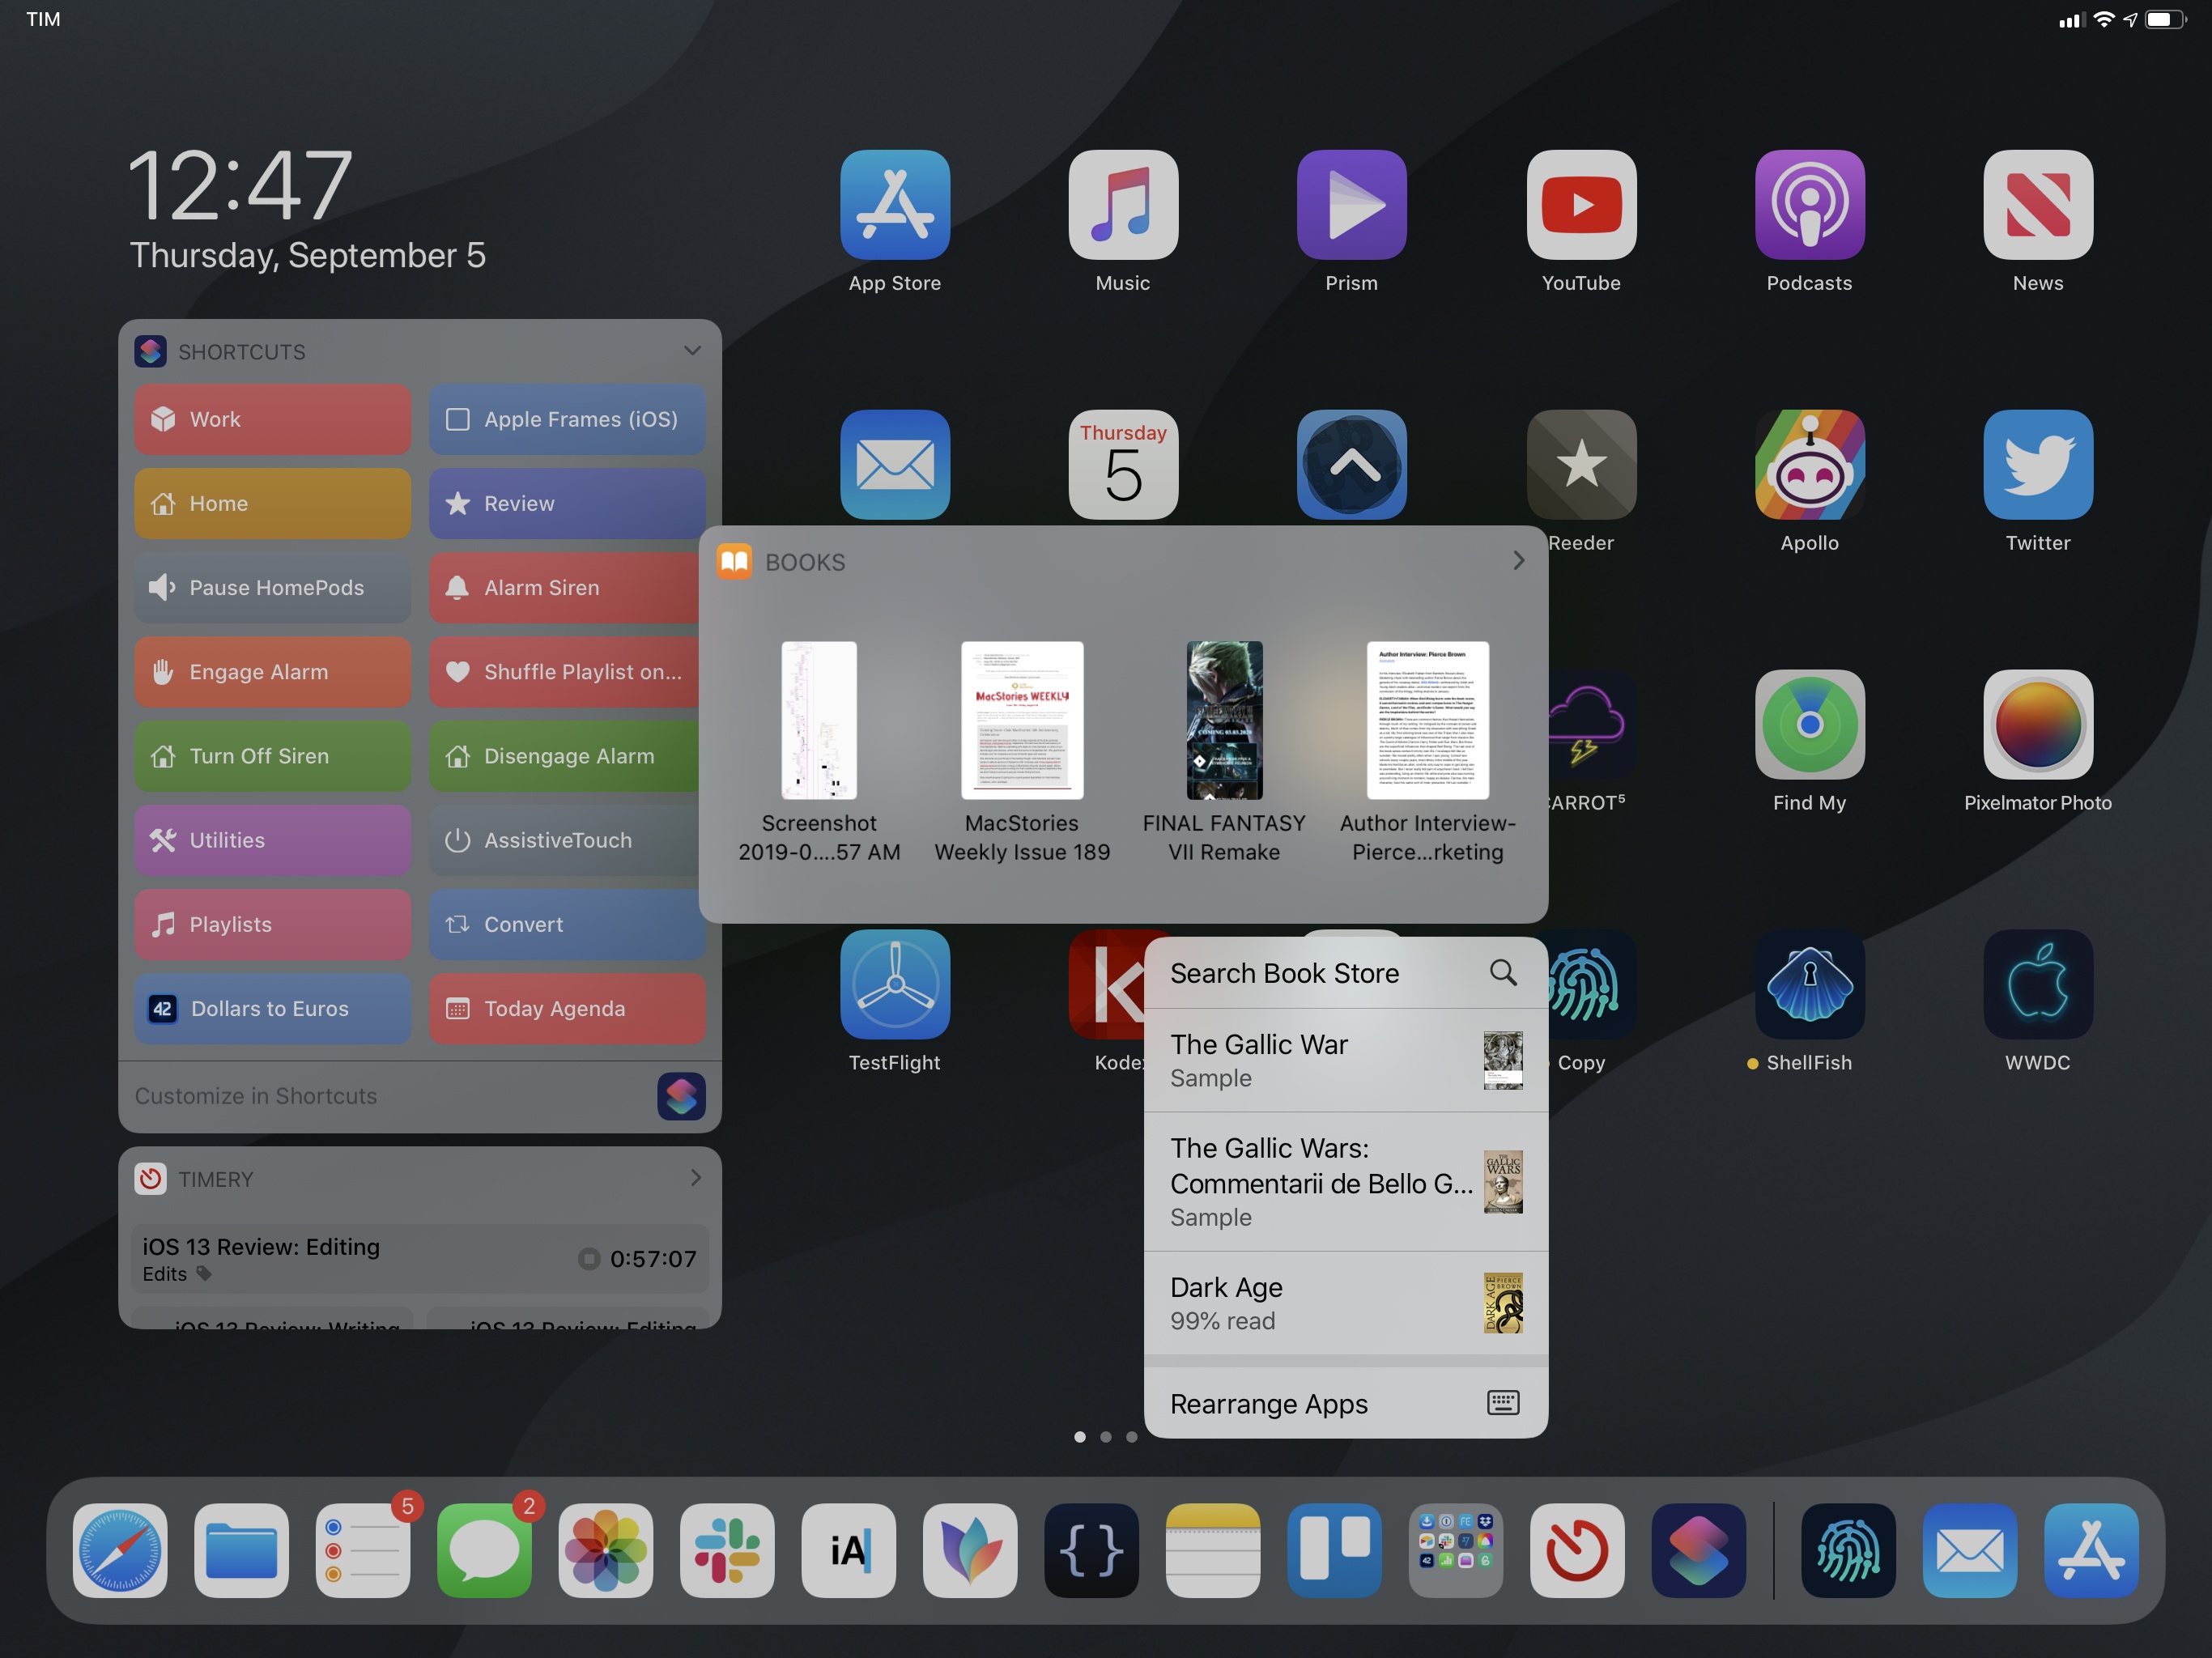2212x1658 pixels.
Task: Launch the Apollo app
Action: pos(1809,464)
